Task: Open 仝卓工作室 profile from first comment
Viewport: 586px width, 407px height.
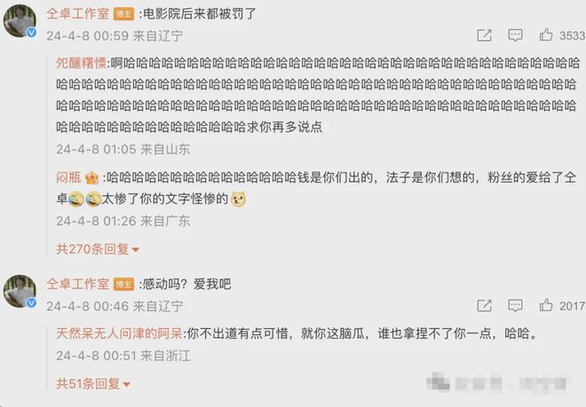Action: (x=78, y=14)
